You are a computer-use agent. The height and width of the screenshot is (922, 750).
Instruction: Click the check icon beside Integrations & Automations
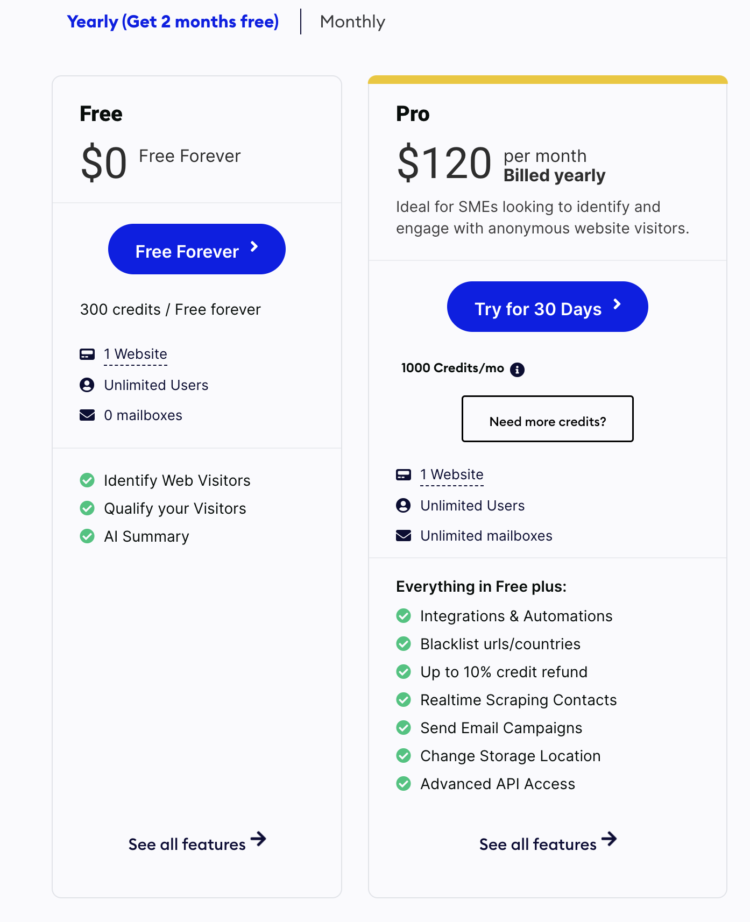click(403, 616)
